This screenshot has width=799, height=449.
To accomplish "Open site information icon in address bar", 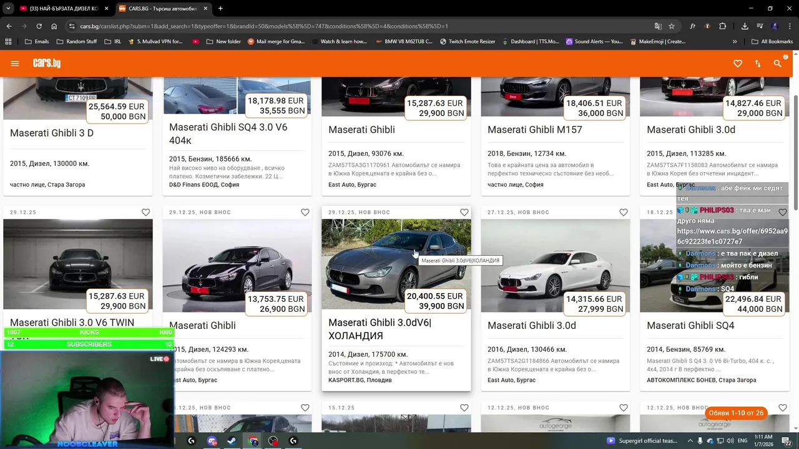I will coord(72,26).
